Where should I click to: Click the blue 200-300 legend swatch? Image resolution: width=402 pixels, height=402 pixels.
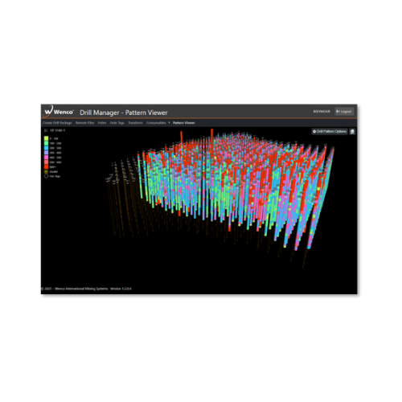click(x=46, y=148)
